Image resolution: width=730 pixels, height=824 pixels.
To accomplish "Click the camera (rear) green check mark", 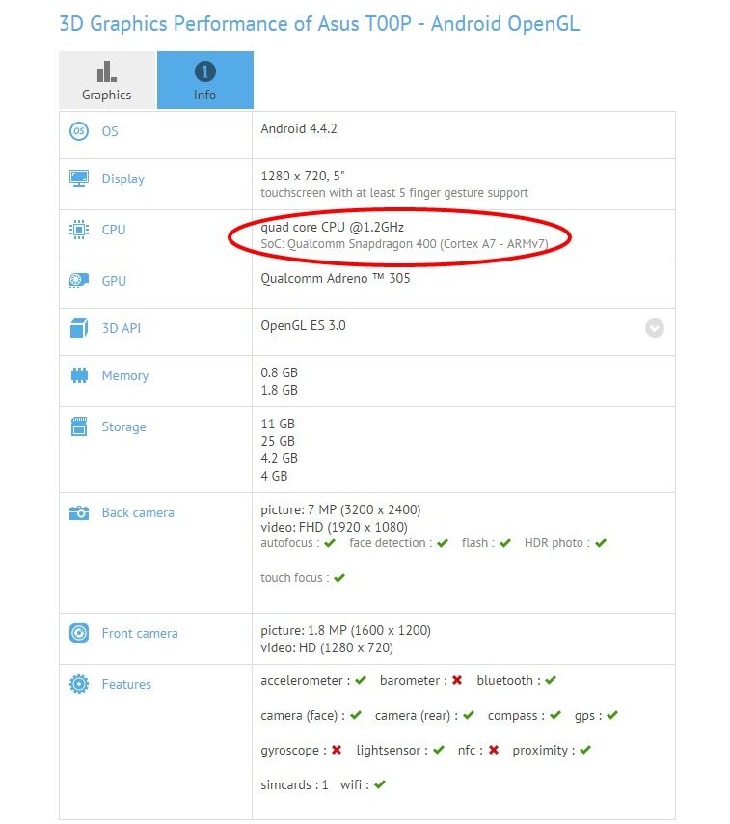I will [469, 715].
